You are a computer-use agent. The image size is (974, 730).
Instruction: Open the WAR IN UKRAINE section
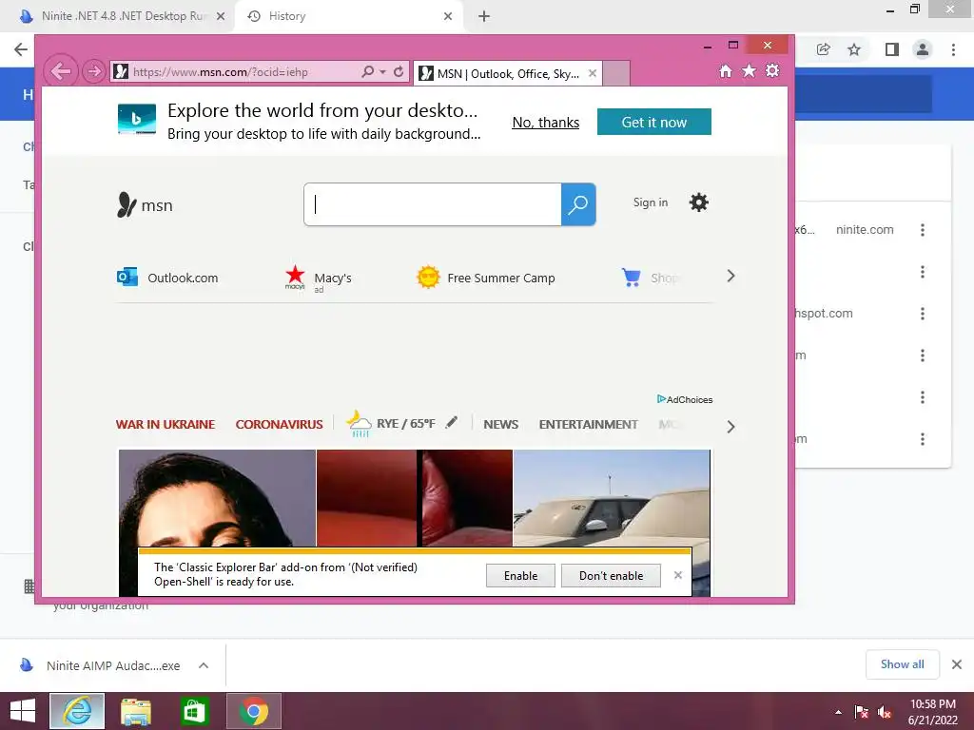coord(166,425)
